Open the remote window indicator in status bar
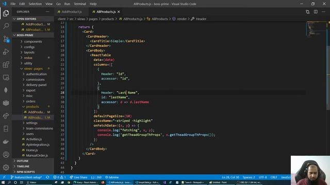This screenshot has width=330, height=185. click(x=4, y=177)
